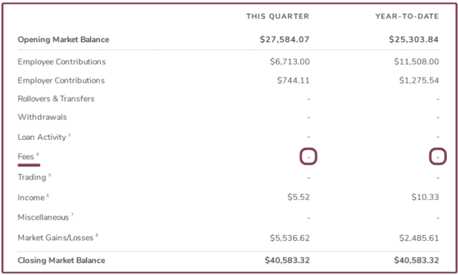This screenshot has height=275, width=458.
Task: Click the underlined Fees label
Action: click(26, 157)
